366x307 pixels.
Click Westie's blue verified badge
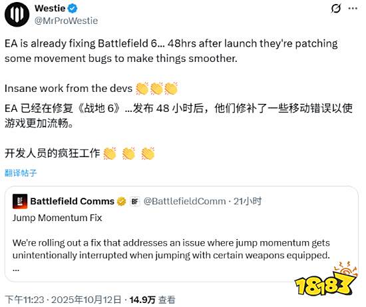pyautogui.click(x=73, y=9)
